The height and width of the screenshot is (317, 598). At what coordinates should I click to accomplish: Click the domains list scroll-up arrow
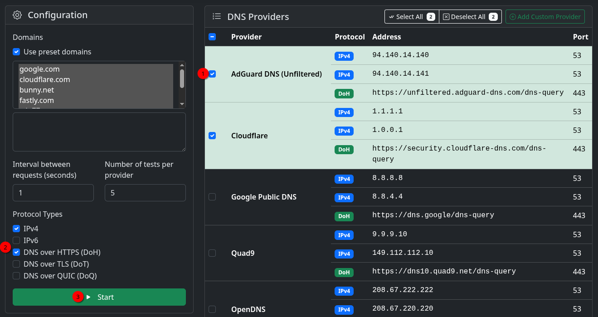pos(182,65)
